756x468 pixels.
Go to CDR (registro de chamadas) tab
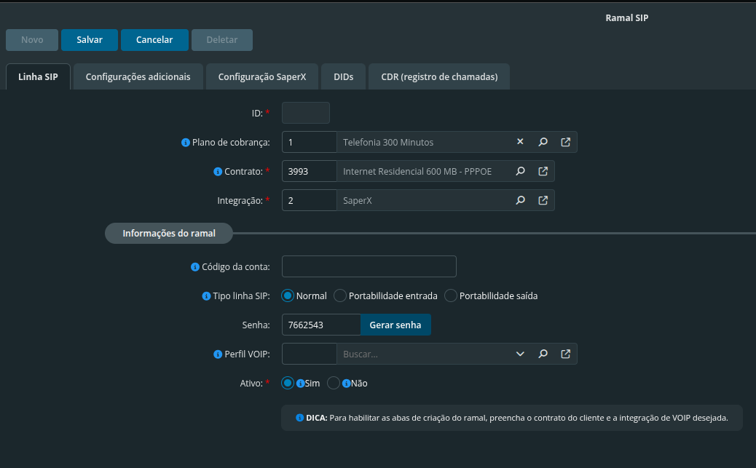coord(439,76)
